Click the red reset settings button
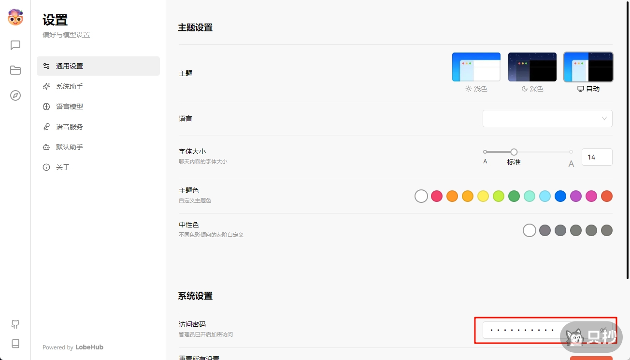This screenshot has height=360, width=630. 592,359
